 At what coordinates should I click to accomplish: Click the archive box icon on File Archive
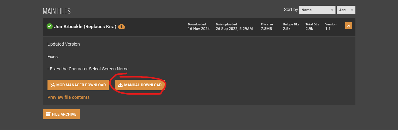click(x=48, y=114)
